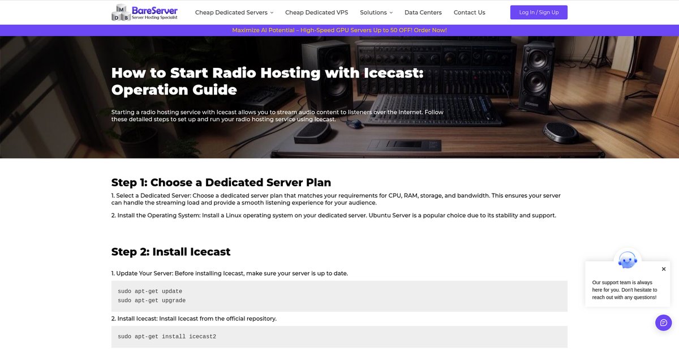This screenshot has width=679, height=351.
Task: Go to Data Centers page
Action: coord(423,12)
